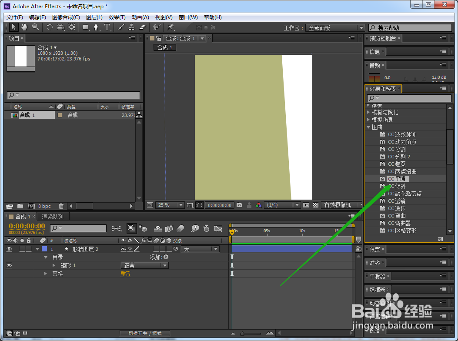This screenshot has height=341, width=458.
Task: Click 合成 1 breadcrumb button in viewer
Action: pyautogui.click(x=165, y=47)
